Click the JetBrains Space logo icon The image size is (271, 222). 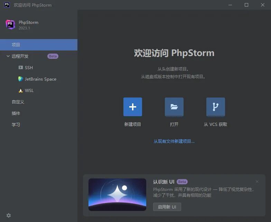21,79
